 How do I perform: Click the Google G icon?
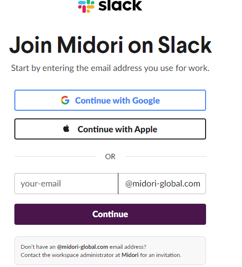coord(65,100)
